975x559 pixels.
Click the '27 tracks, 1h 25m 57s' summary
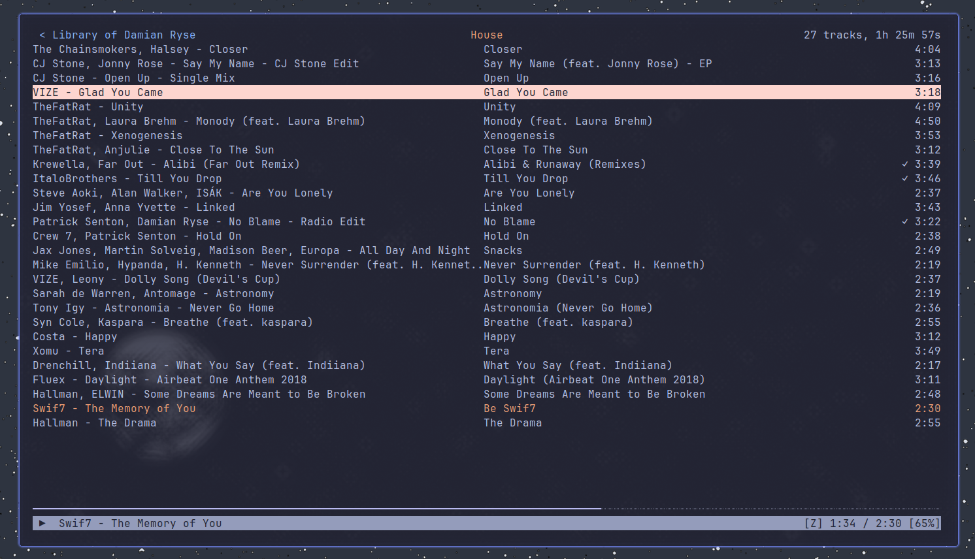(x=872, y=35)
